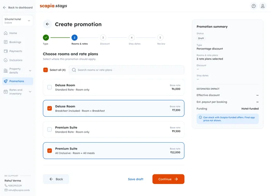Click the Search rooms or rate plans field
271x196 pixels.
click(127, 70)
